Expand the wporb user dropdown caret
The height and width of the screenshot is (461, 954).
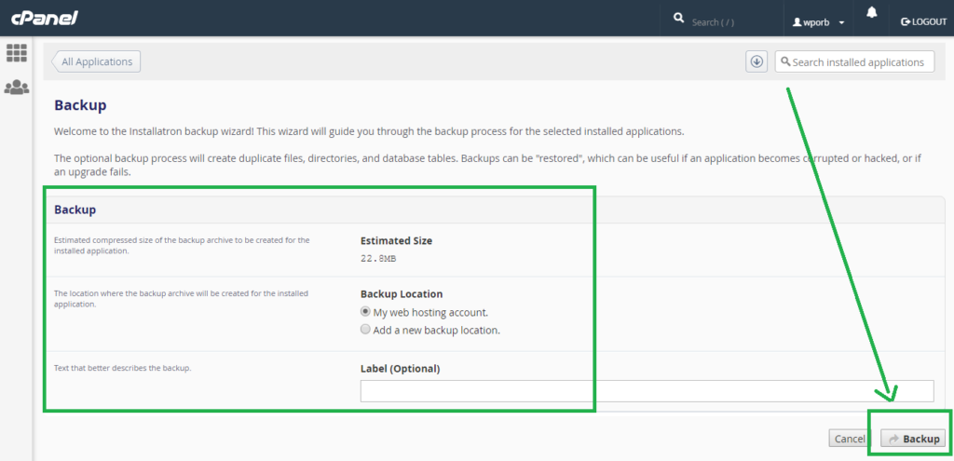[841, 22]
